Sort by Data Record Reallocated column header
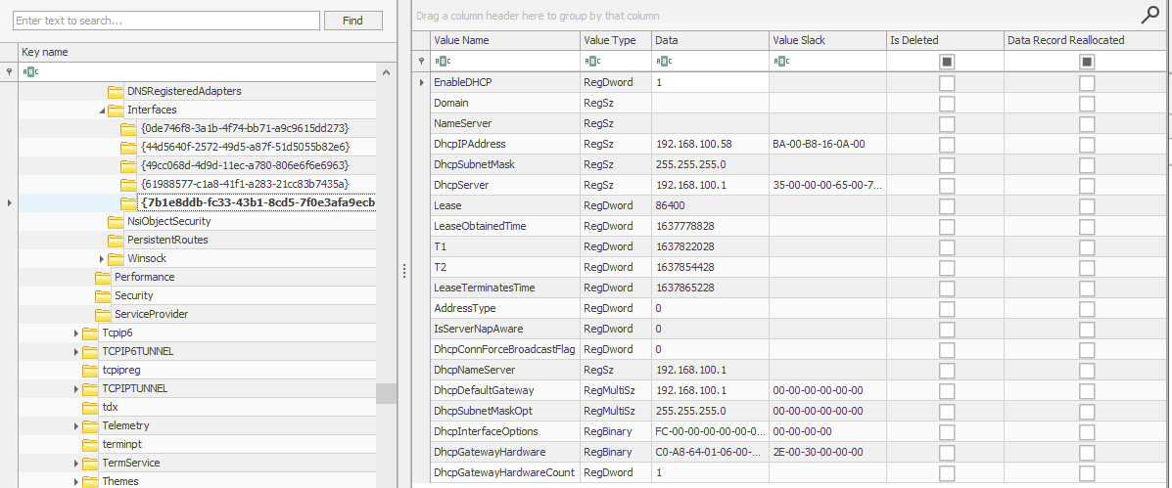Viewport: 1172px width, 488px height. [1085, 40]
